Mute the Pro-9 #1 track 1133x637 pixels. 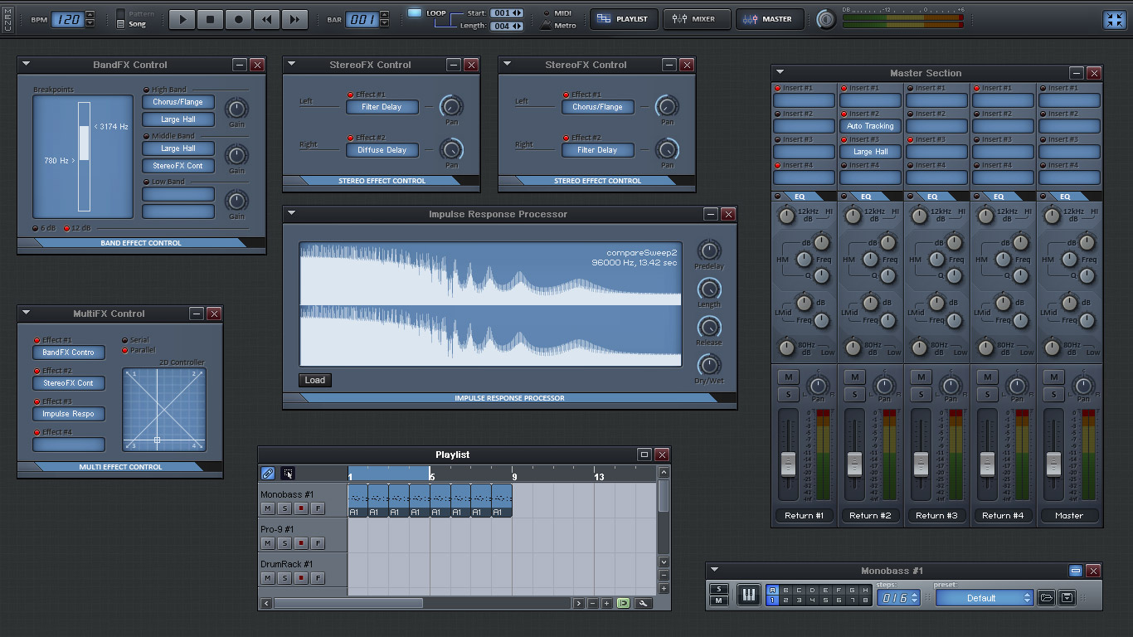point(268,543)
